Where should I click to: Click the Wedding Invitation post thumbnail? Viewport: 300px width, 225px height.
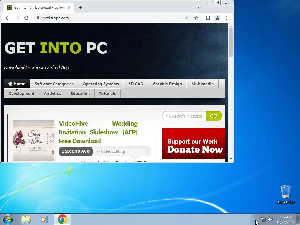(x=34, y=141)
